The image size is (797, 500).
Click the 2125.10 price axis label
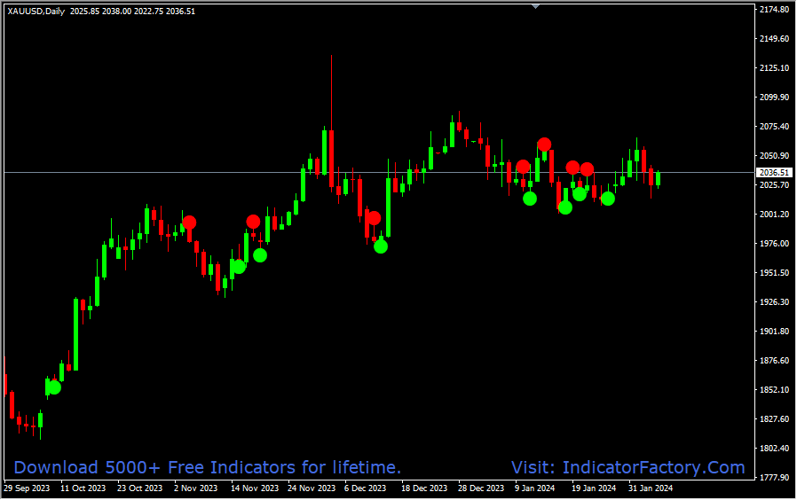pyautogui.click(x=774, y=68)
